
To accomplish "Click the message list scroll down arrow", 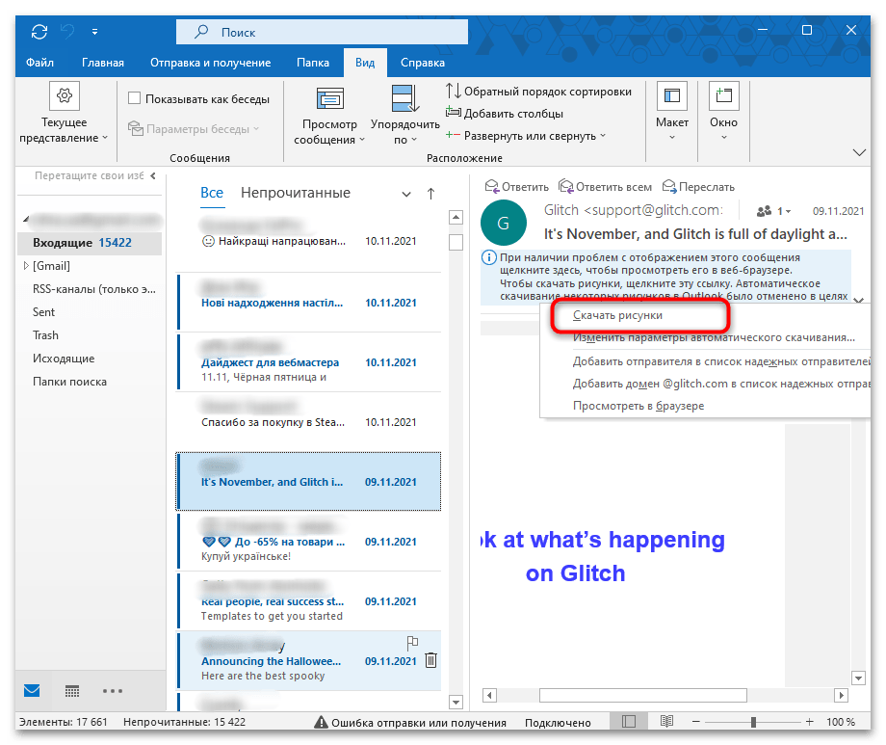I will [456, 702].
